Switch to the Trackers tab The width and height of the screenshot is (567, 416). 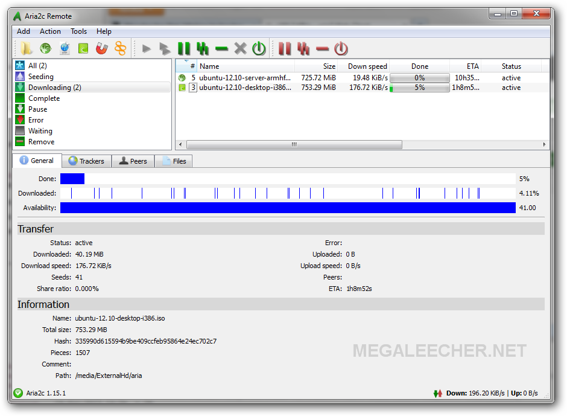86,161
